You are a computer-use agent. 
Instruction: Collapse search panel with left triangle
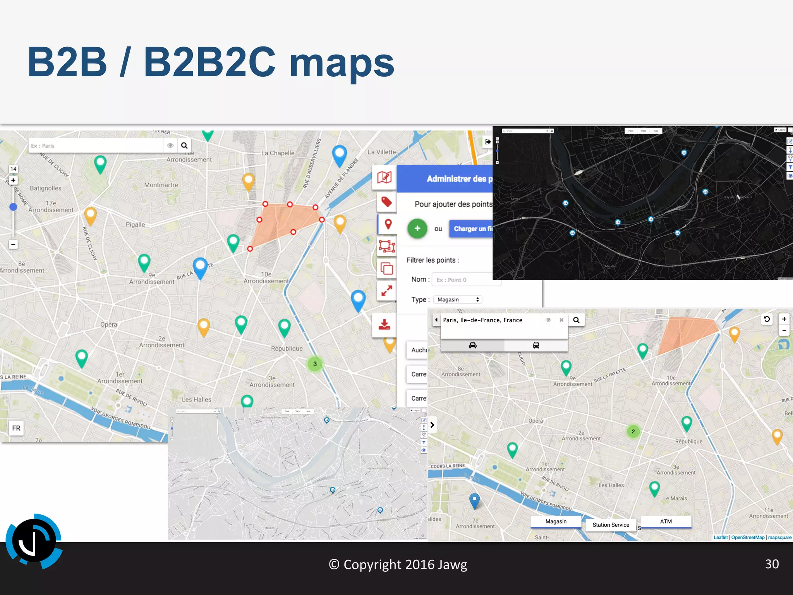pos(436,320)
